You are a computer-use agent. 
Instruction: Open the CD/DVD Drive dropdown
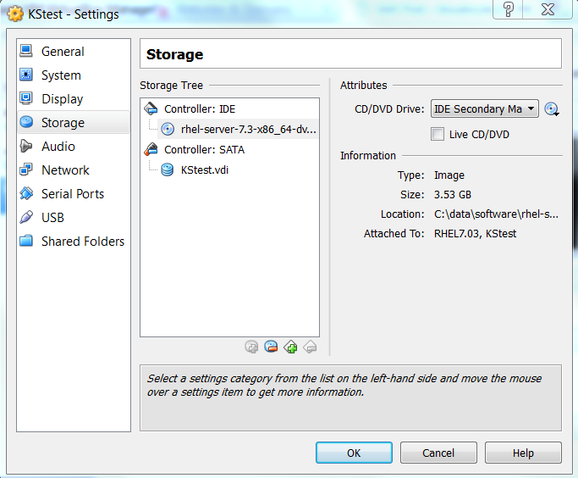pyautogui.click(x=484, y=108)
